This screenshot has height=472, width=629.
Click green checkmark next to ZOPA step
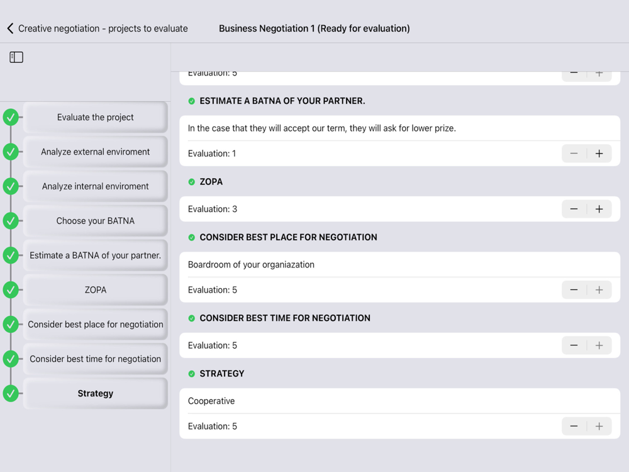click(x=11, y=290)
